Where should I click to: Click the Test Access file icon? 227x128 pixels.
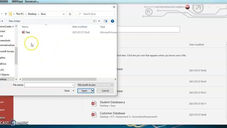tap(23, 32)
